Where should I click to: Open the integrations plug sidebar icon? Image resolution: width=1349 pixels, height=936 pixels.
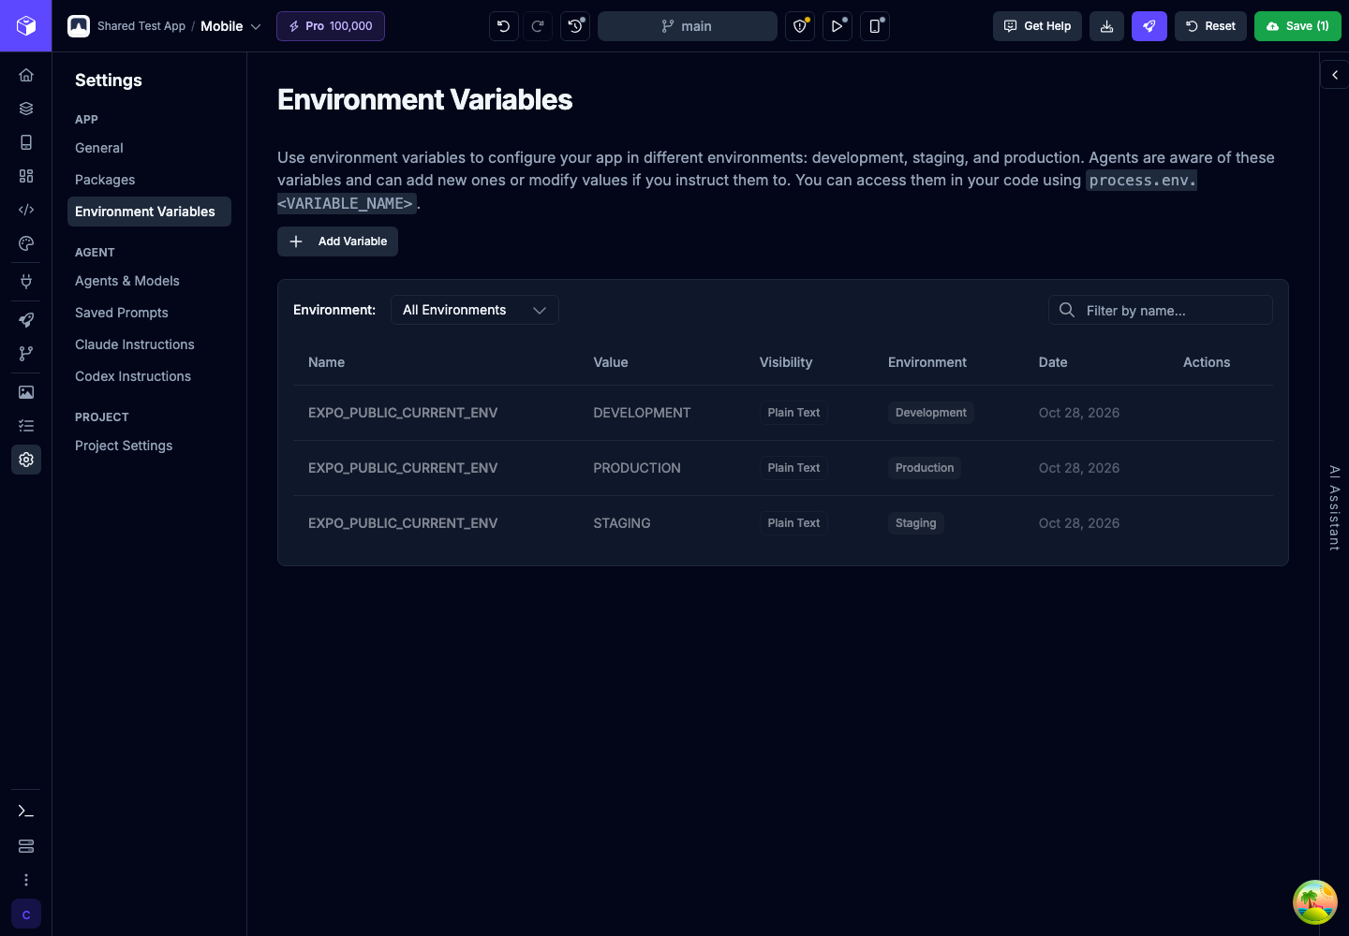click(x=26, y=281)
